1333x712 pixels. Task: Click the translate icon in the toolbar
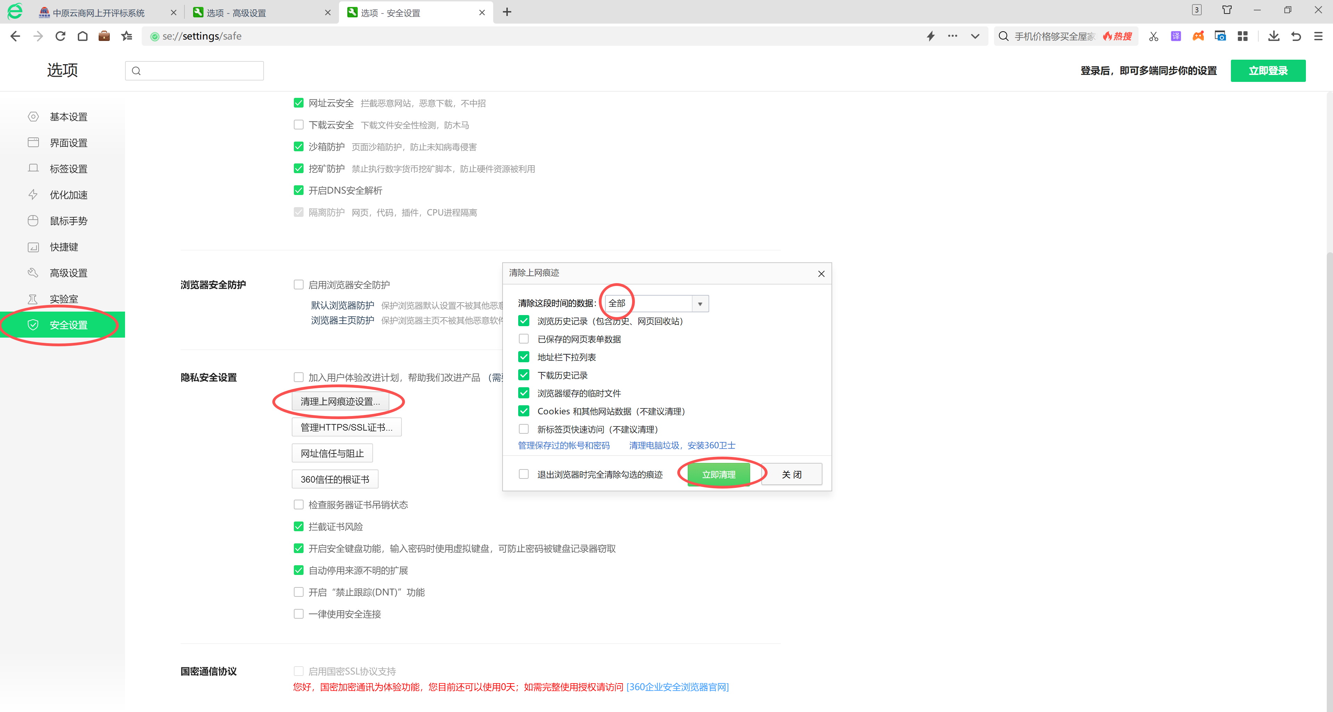1176,36
